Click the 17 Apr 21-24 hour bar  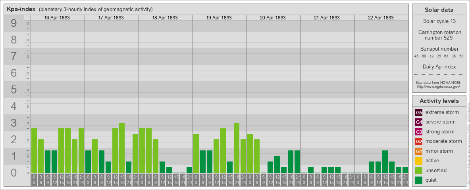(x=135, y=153)
